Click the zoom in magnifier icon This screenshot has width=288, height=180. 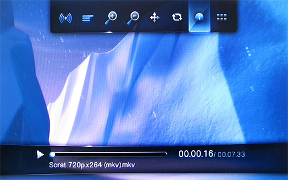click(111, 17)
